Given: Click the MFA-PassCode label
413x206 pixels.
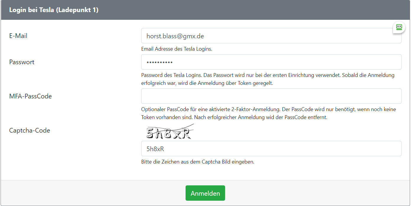Looking at the screenshot, I should tap(30, 96).
